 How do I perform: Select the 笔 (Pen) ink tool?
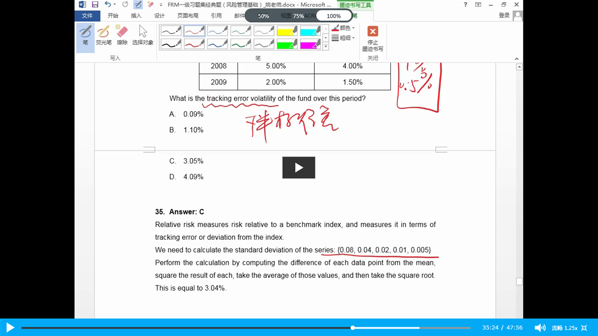(x=85, y=38)
